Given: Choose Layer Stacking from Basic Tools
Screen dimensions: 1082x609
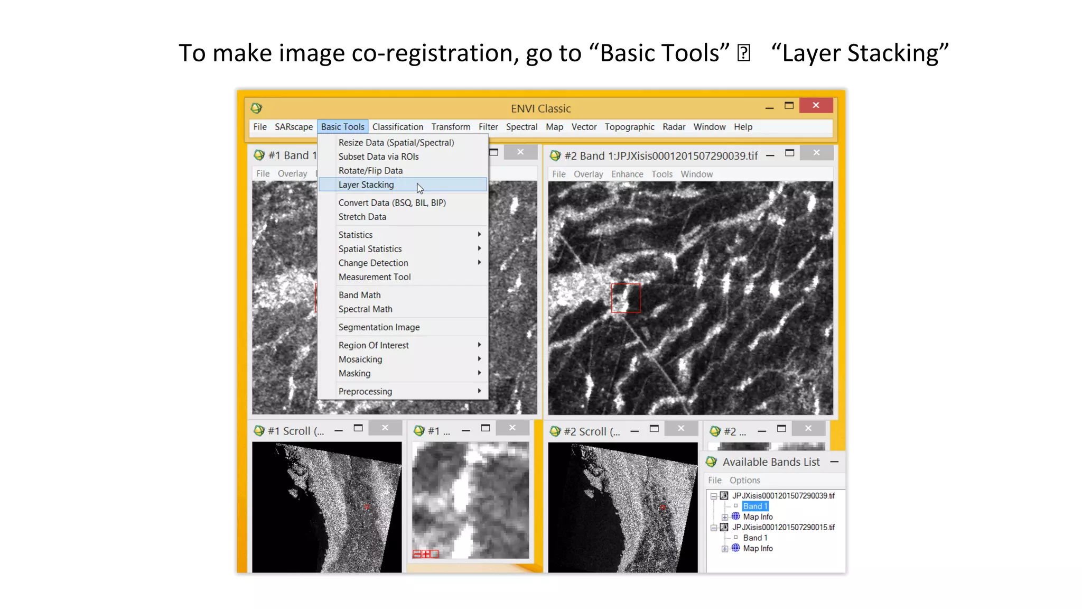Looking at the screenshot, I should 403,184.
